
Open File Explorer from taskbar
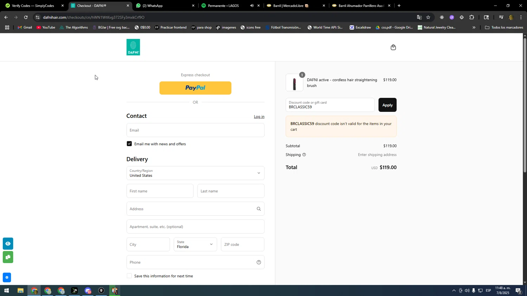20,291
